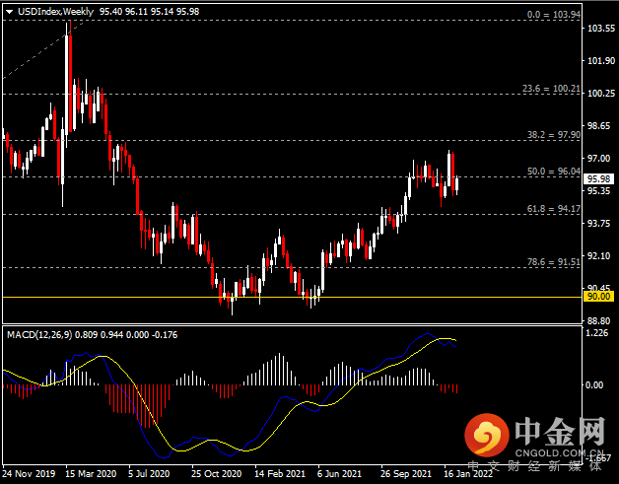Click the current price tag 95.98

(598, 178)
